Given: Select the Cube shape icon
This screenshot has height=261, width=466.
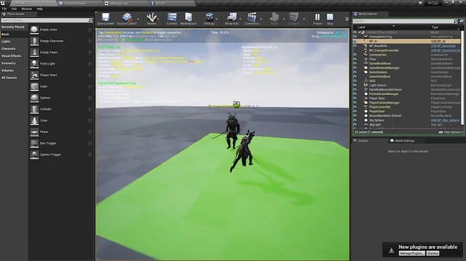Looking at the screenshot, I should point(34,87).
